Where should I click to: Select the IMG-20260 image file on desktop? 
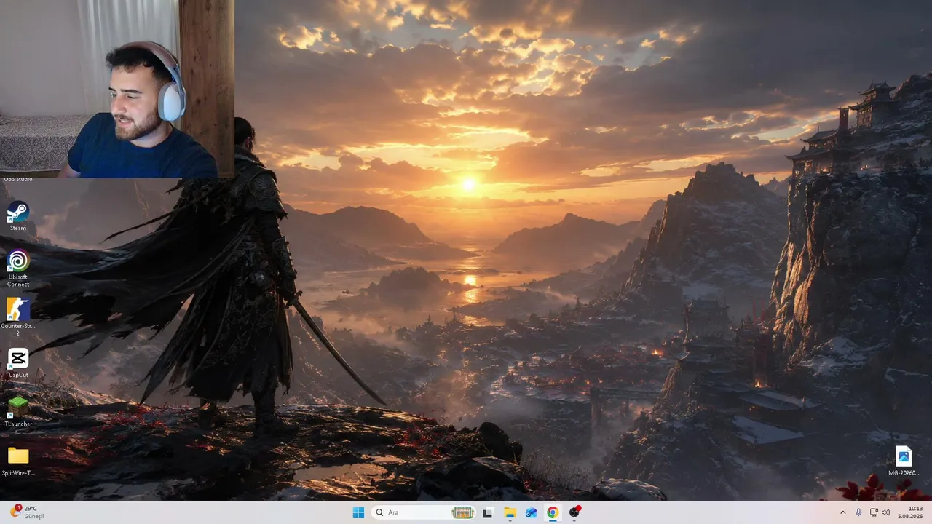(x=903, y=460)
